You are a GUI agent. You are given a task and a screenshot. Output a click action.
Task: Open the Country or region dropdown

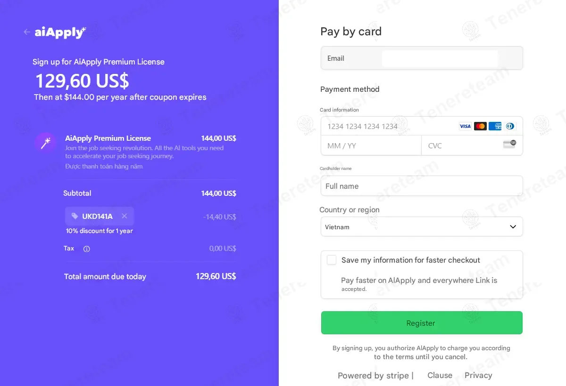422,226
